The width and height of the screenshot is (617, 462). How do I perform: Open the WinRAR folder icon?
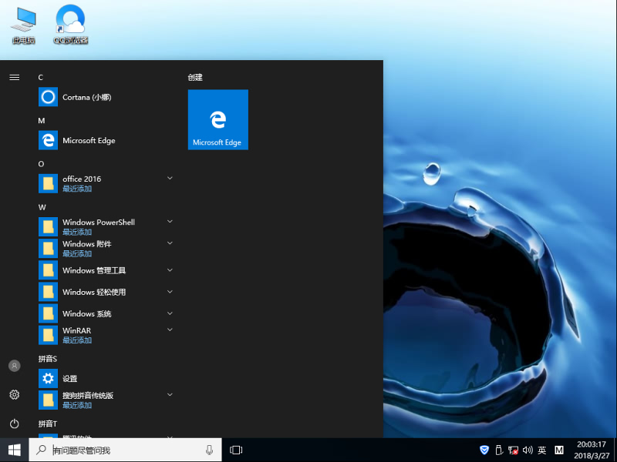pos(48,335)
